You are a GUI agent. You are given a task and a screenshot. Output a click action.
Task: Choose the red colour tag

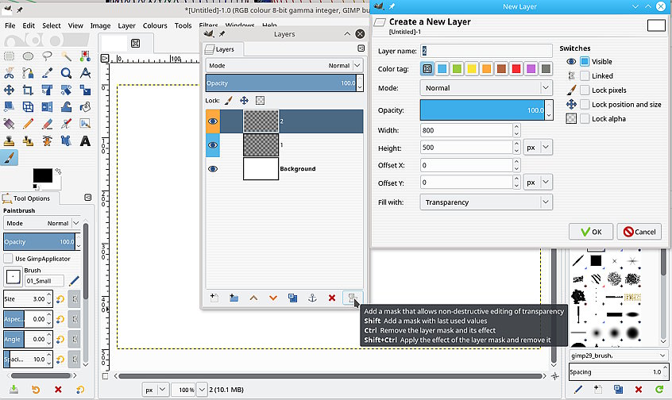(x=516, y=68)
